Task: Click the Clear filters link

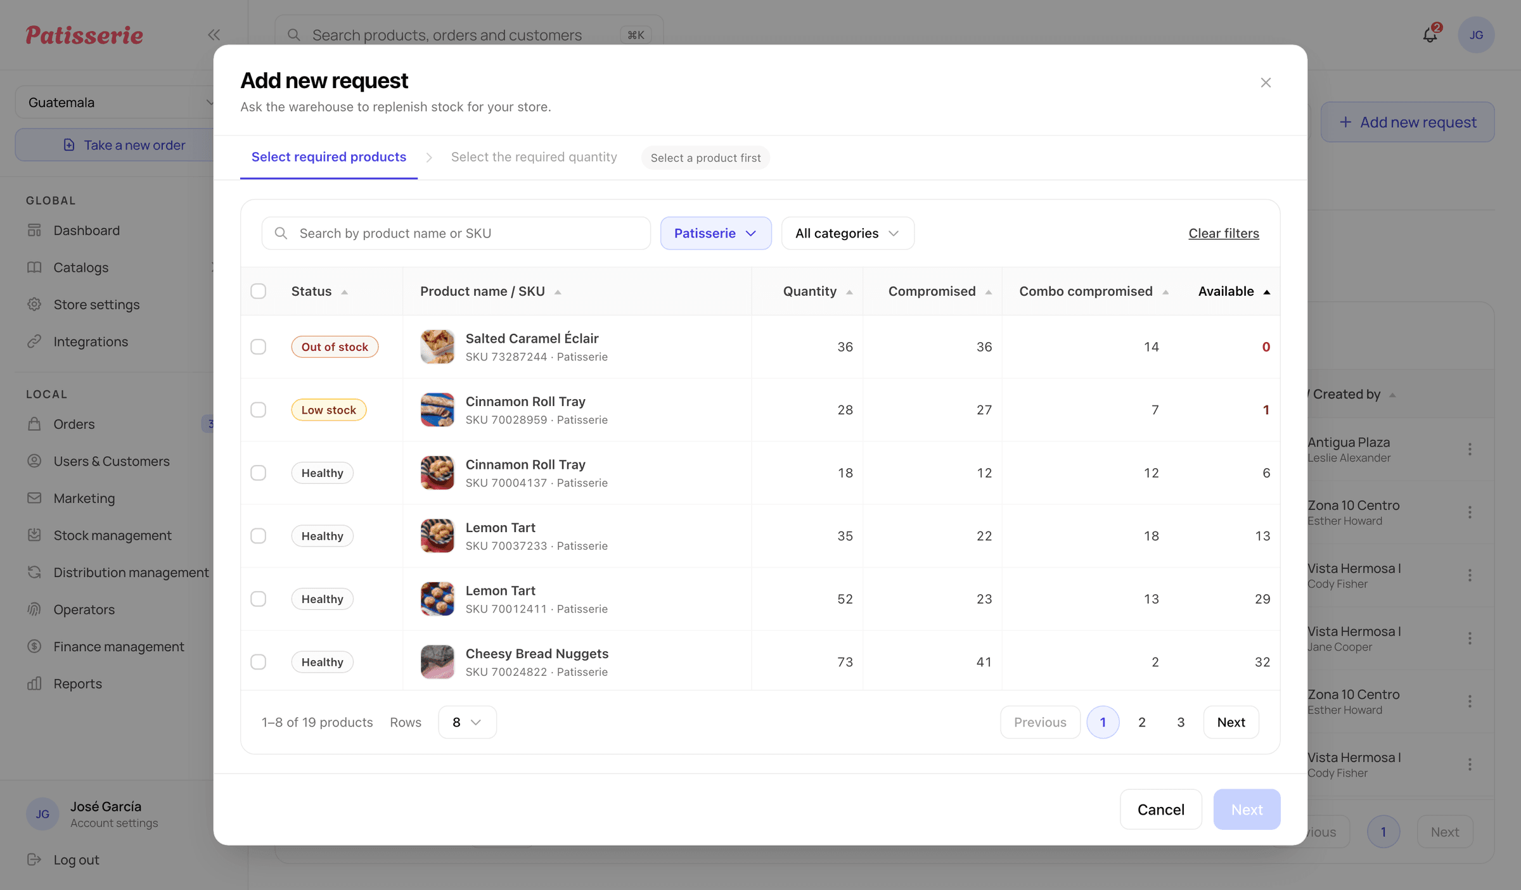Action: click(1223, 233)
